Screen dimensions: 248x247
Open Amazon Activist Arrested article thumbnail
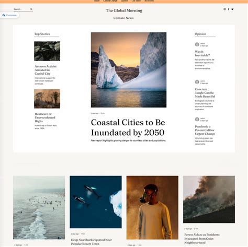click(x=47, y=51)
